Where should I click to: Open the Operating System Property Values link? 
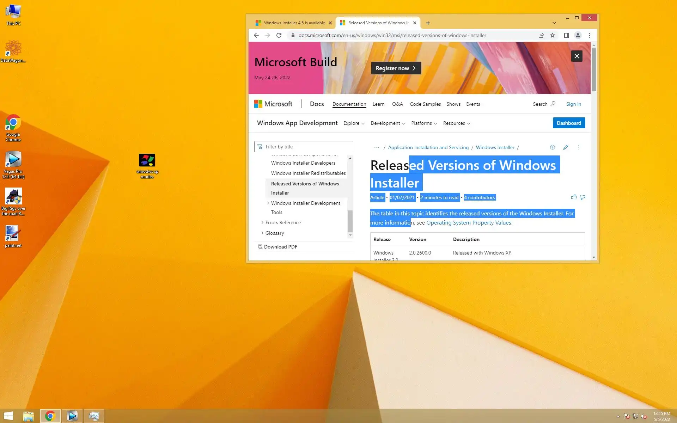[x=469, y=223]
